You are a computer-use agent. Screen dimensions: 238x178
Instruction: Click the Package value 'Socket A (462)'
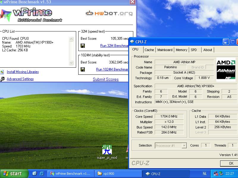(x=184, y=72)
